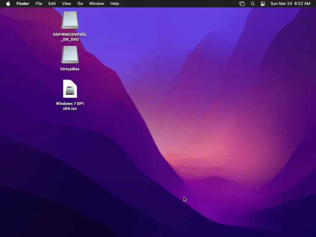Viewport: 316px width, 237px height.
Task: Click the VirtualBox label text
Action: point(70,69)
